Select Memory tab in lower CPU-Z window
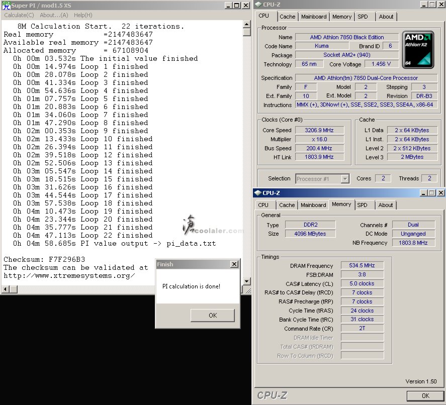 341,205
